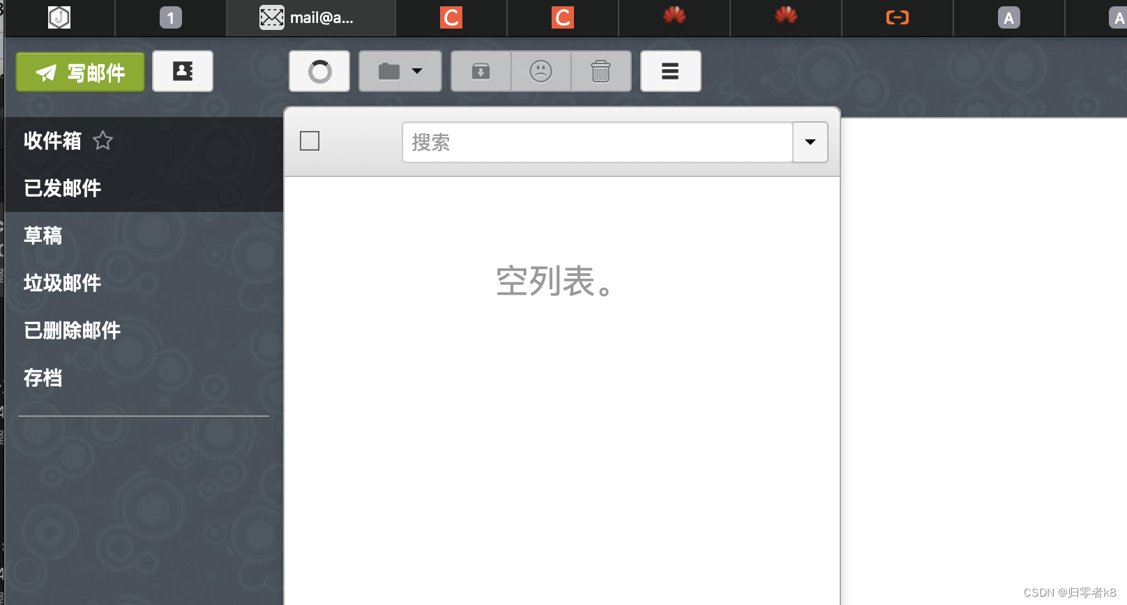Switch to the orange brackets logo tab
Viewport: 1127px width, 605px height.
tap(898, 18)
